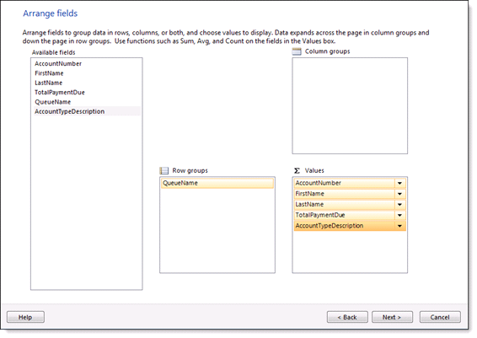
Task: Open the LastName value dropdown arrow
Action: (x=399, y=205)
